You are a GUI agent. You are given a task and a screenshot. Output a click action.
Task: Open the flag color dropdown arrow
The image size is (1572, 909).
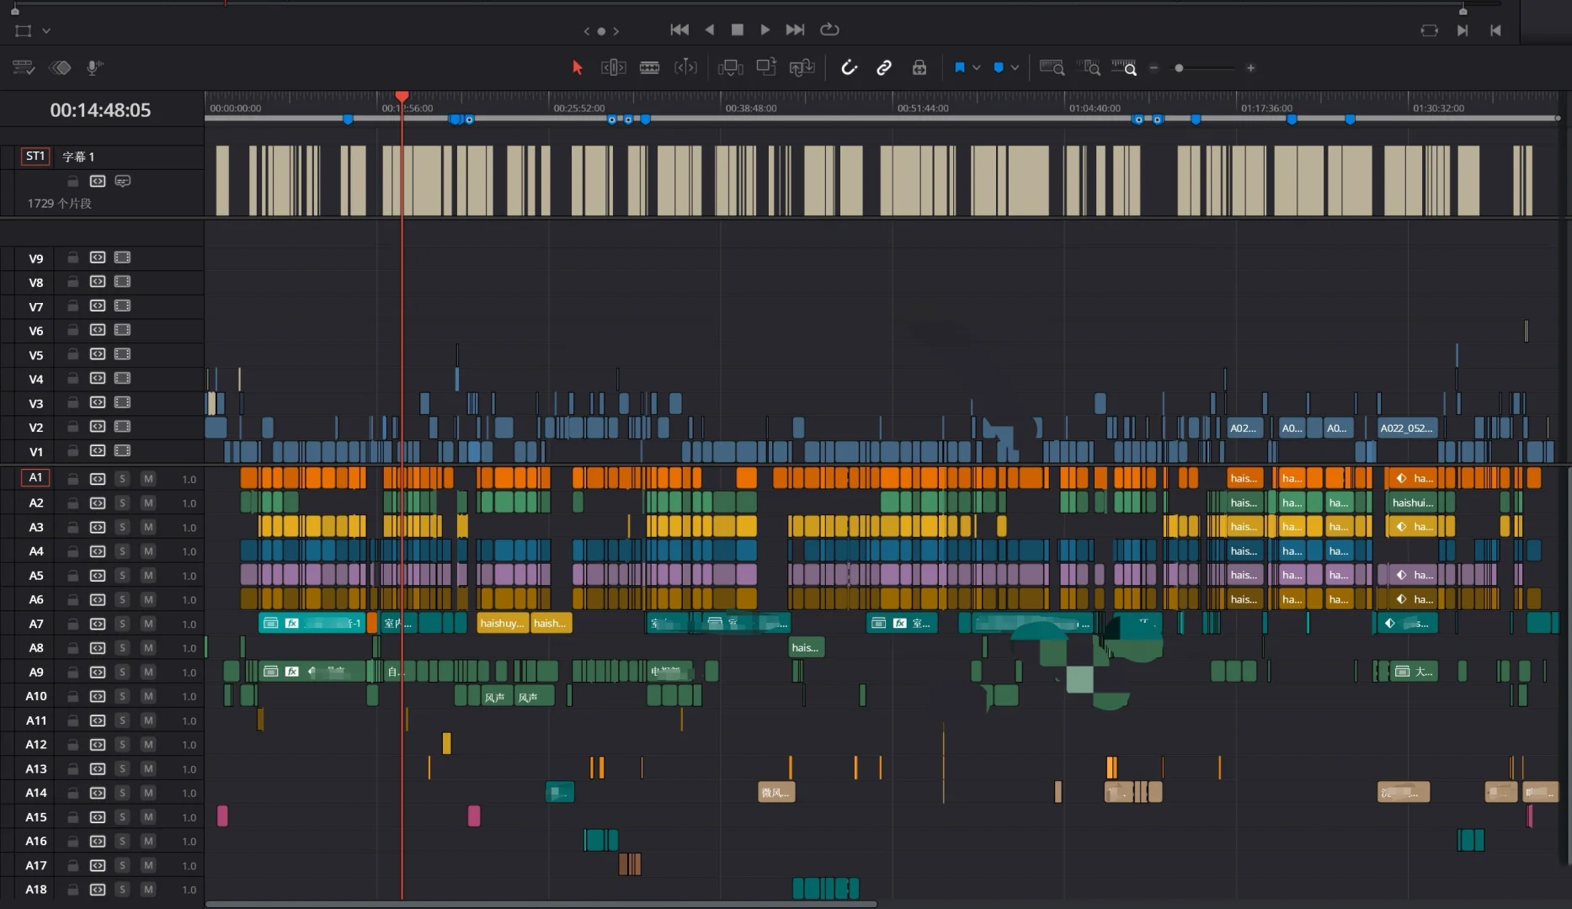pyautogui.click(x=976, y=67)
